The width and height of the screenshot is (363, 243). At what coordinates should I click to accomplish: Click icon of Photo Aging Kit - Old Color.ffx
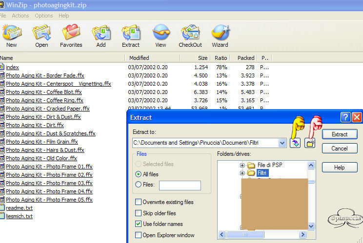pyautogui.click(x=2, y=158)
